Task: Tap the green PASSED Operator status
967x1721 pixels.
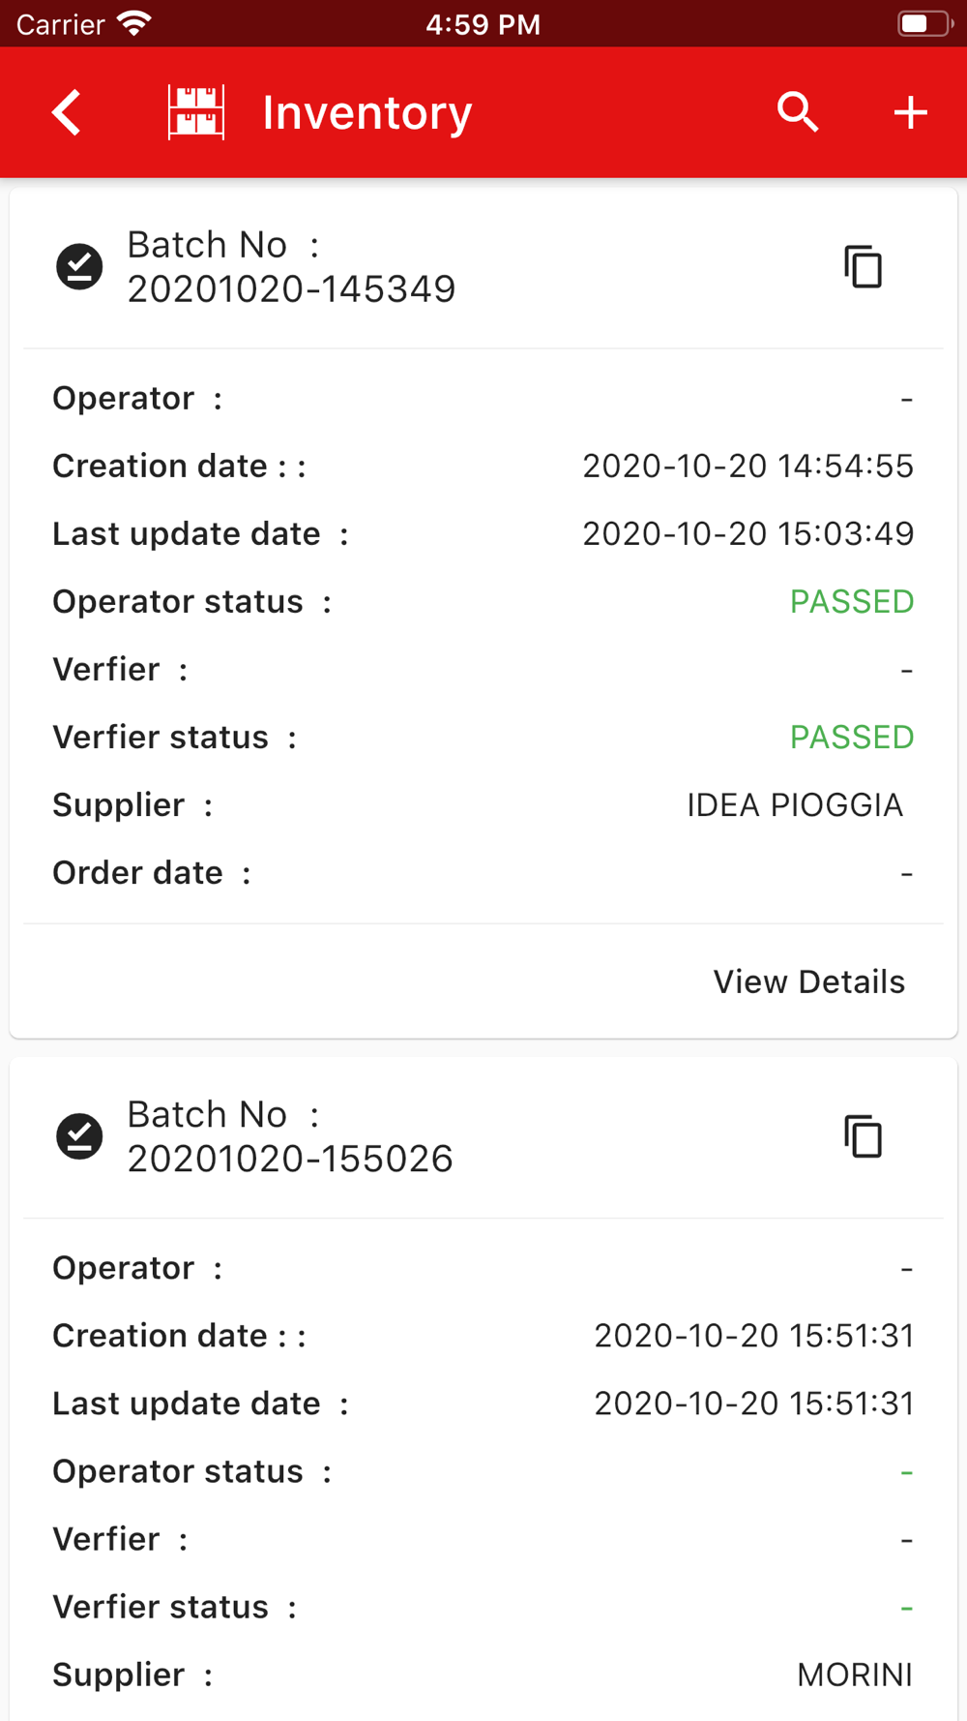Action: click(x=852, y=602)
